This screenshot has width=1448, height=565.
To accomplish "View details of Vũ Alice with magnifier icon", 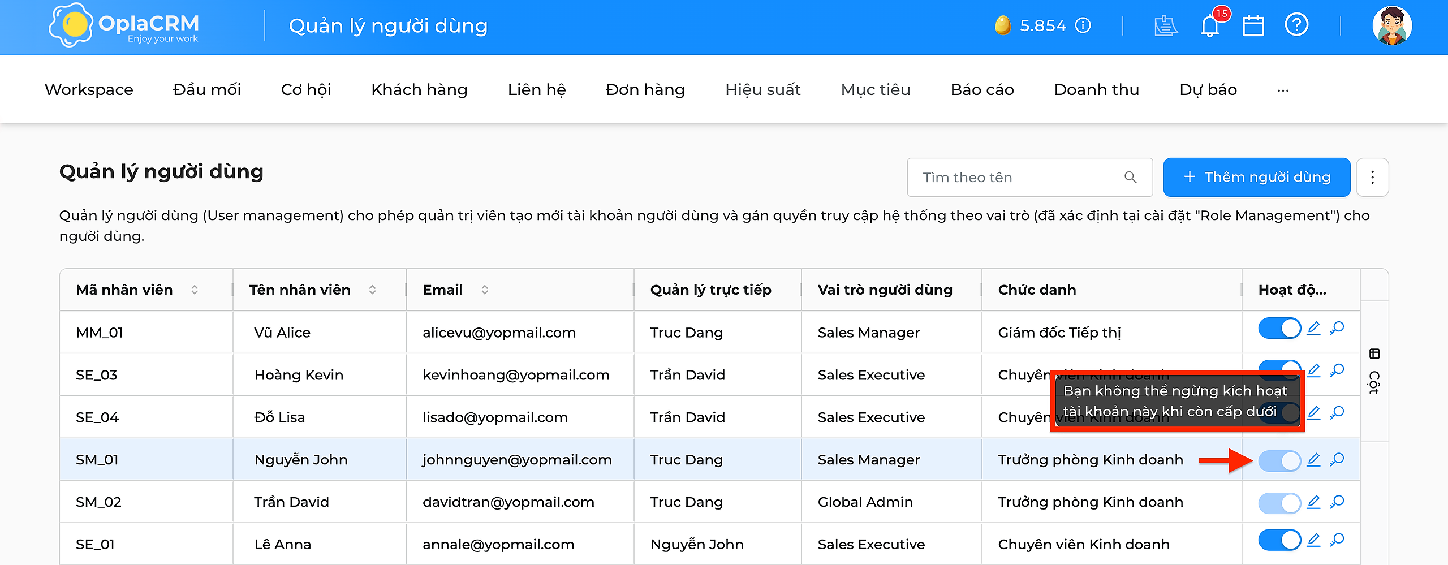I will (1337, 329).
